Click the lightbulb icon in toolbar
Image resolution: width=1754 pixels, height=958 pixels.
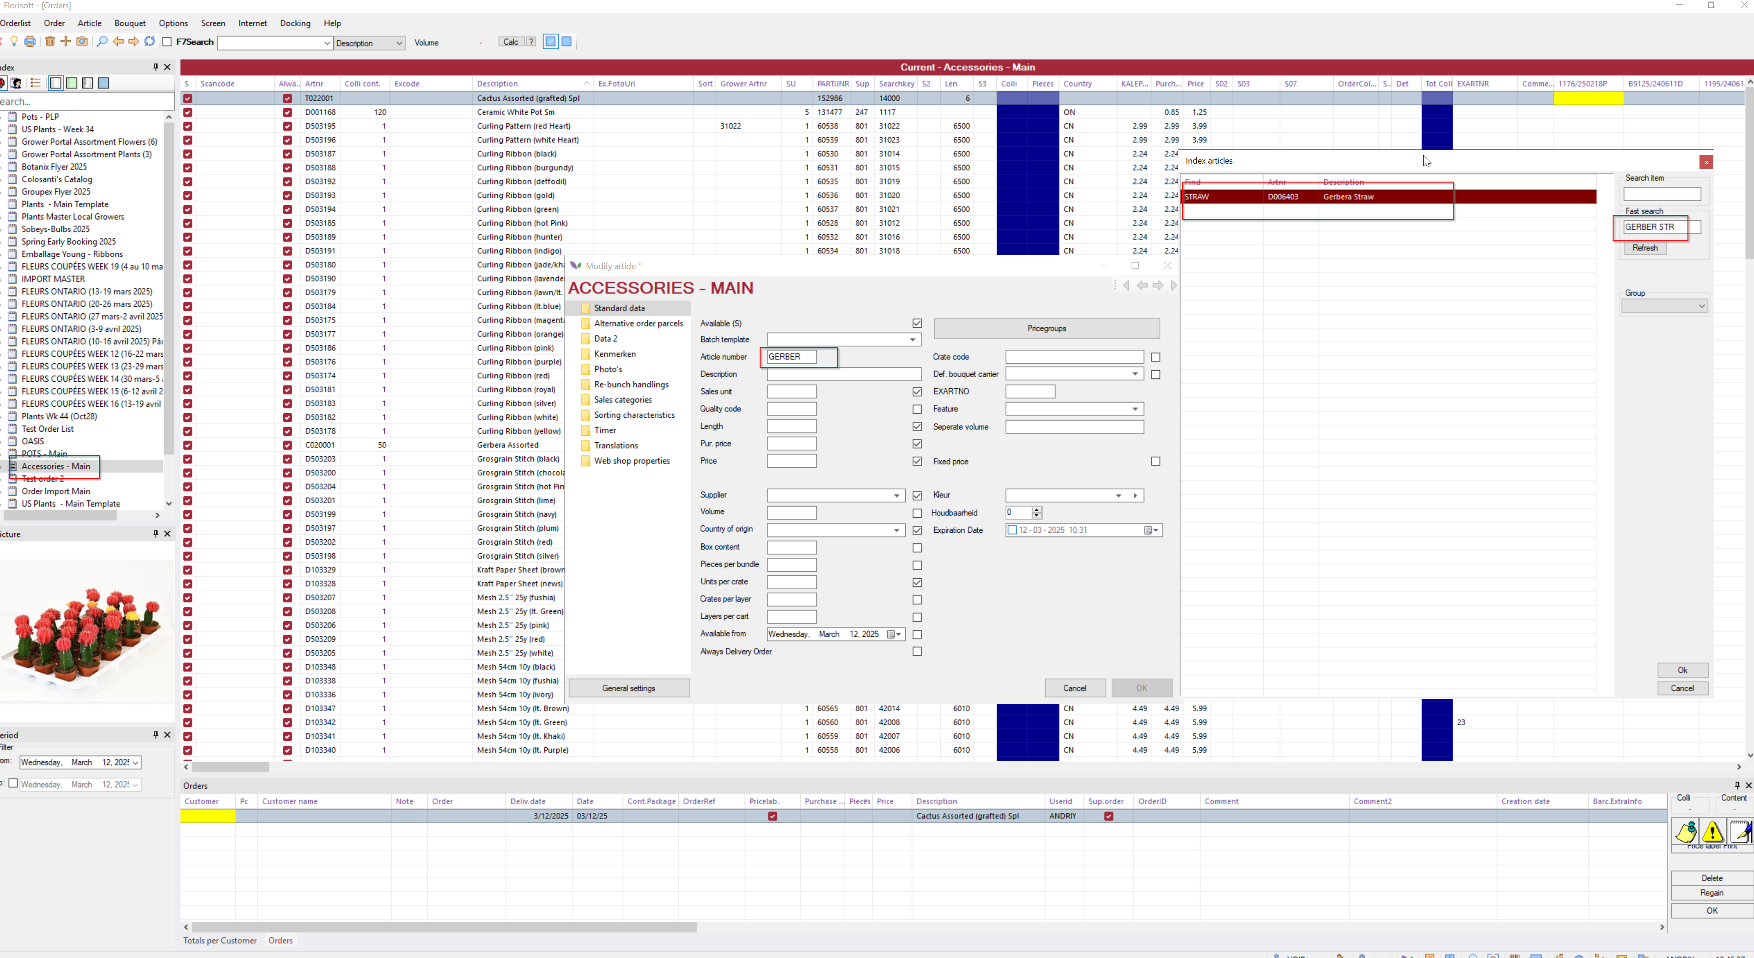click(x=13, y=42)
